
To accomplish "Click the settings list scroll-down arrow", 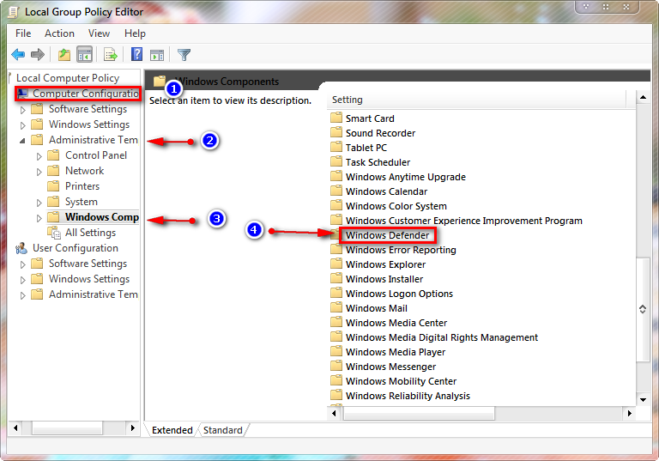I will point(643,399).
